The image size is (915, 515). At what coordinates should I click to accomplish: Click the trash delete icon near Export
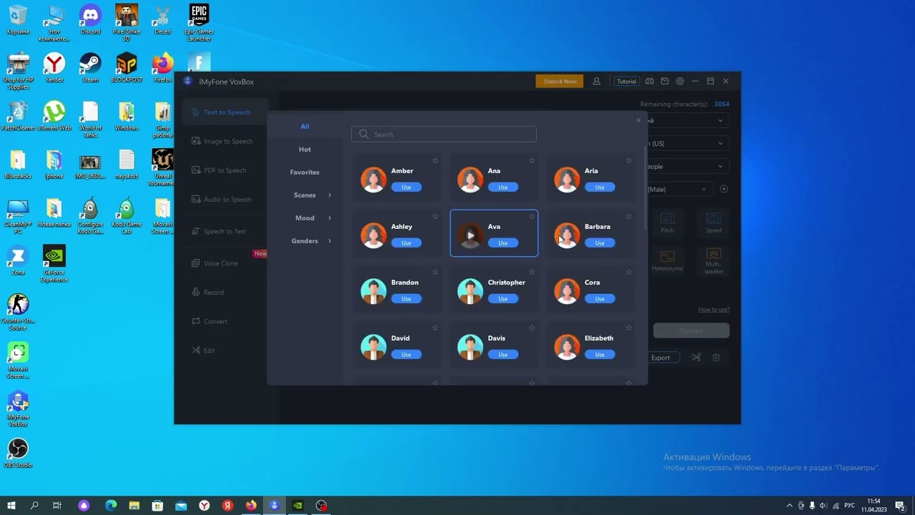[x=716, y=358]
